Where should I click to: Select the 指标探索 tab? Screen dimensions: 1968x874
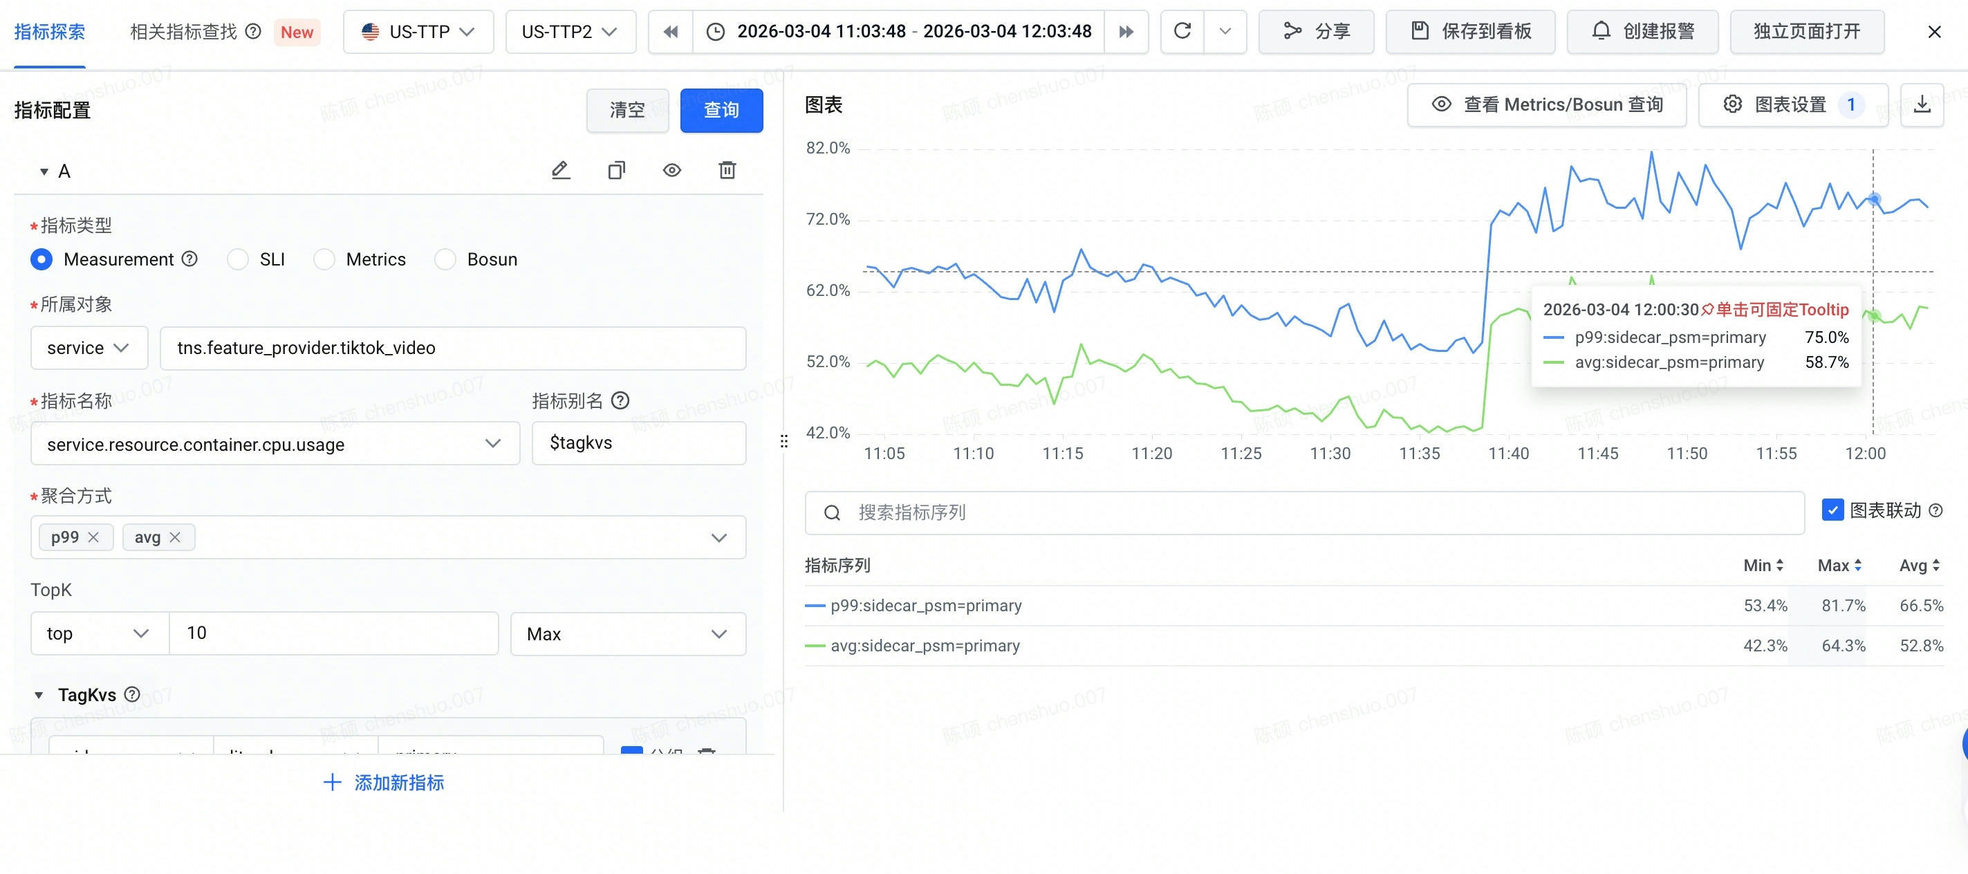tap(49, 31)
